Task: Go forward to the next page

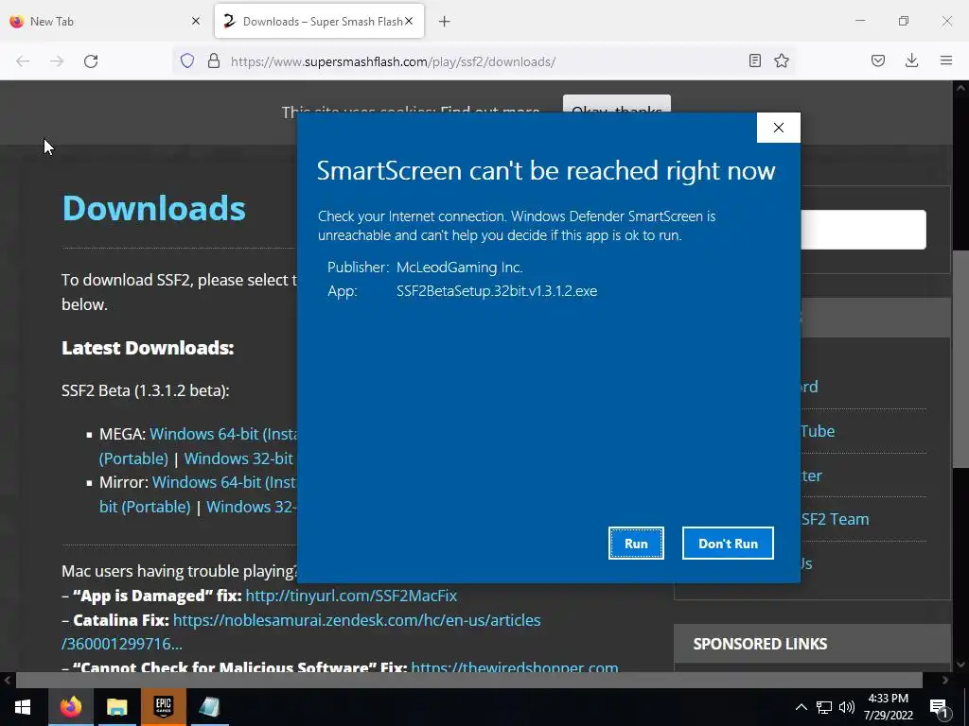Action: [57, 61]
